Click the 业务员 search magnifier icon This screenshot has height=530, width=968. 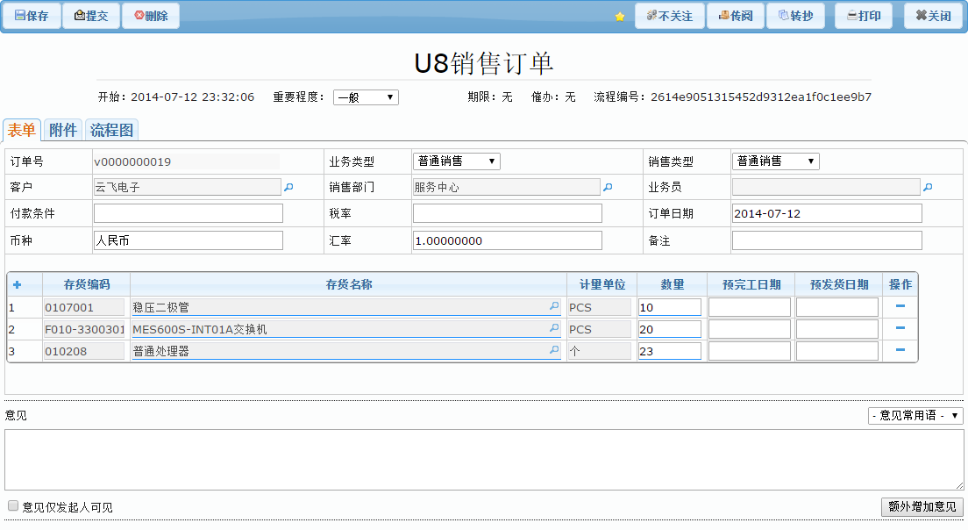click(x=928, y=187)
